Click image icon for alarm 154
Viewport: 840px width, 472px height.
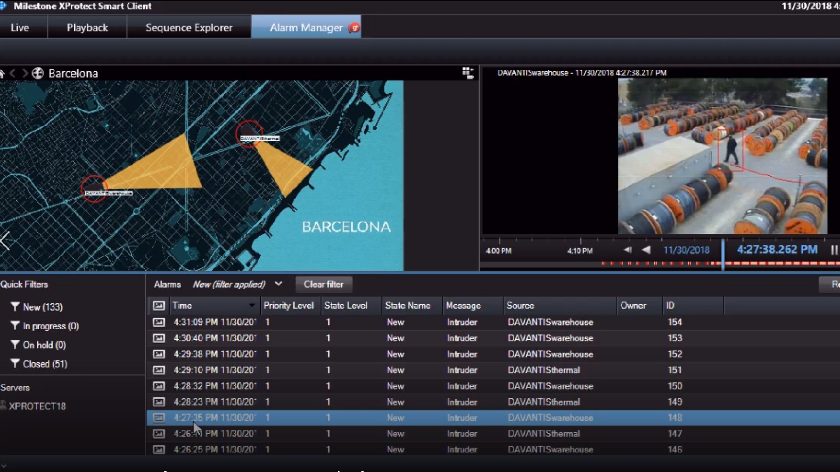[x=158, y=322]
